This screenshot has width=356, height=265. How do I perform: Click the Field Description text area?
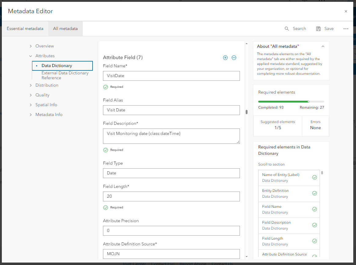171,136
